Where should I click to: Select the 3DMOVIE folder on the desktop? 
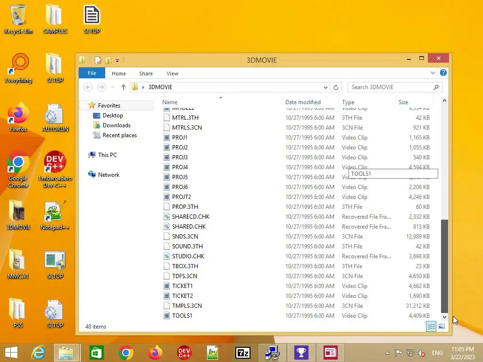[18, 215]
